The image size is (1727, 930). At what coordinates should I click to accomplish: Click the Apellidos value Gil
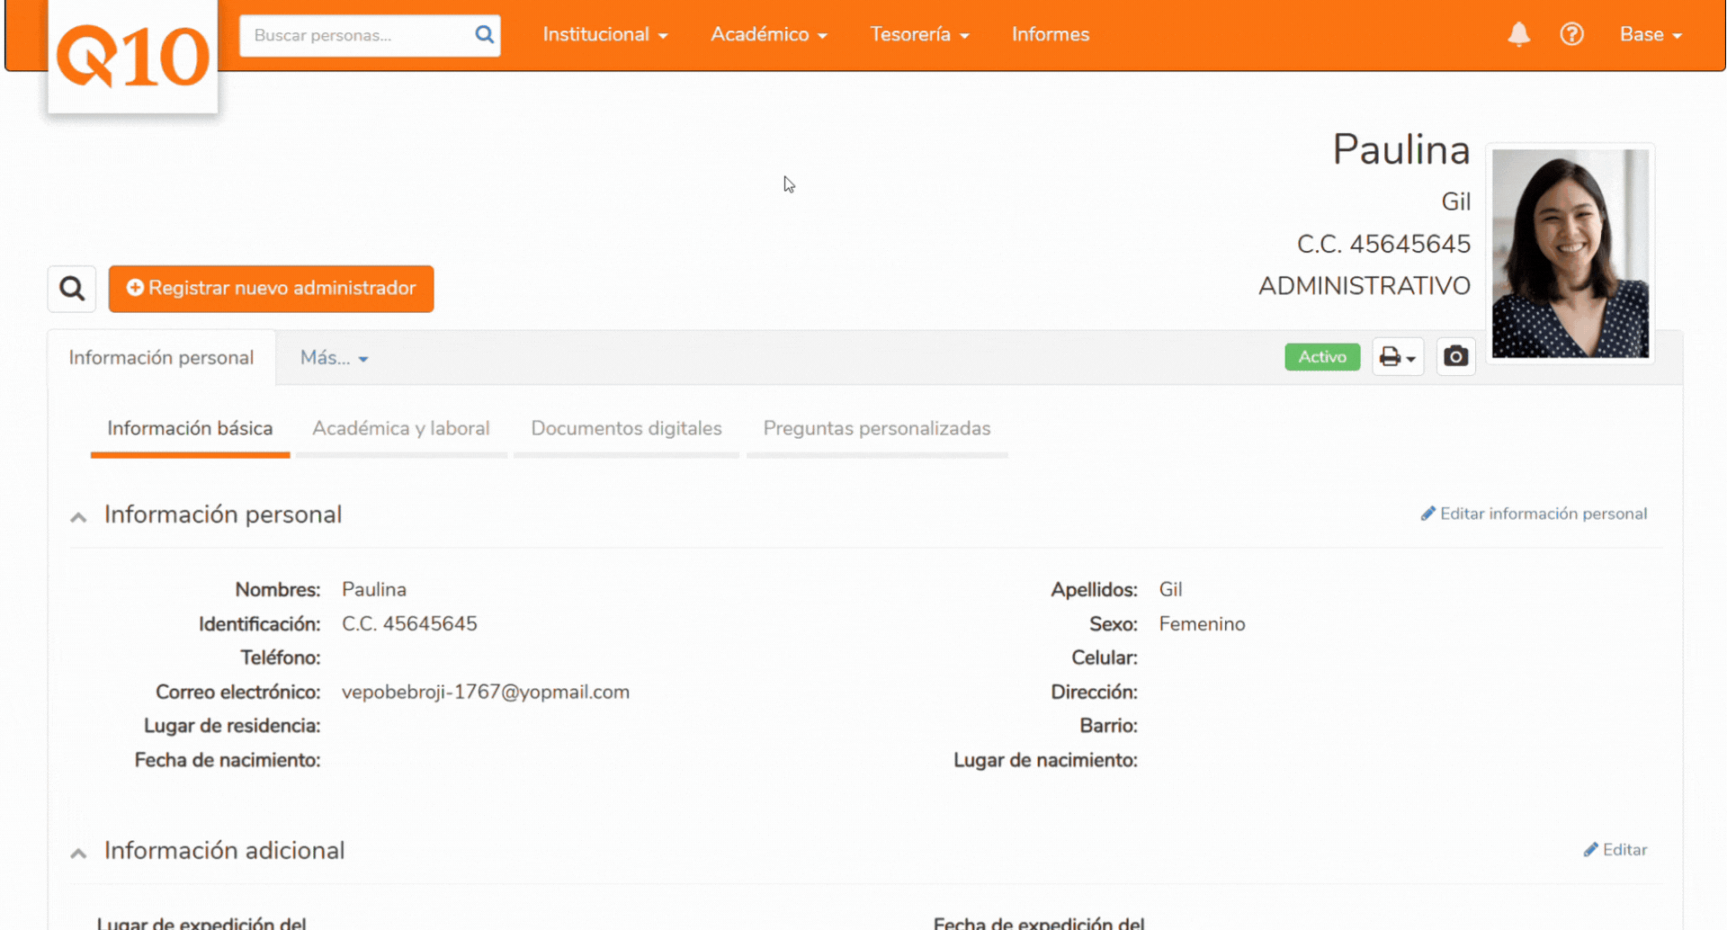pyautogui.click(x=1170, y=590)
